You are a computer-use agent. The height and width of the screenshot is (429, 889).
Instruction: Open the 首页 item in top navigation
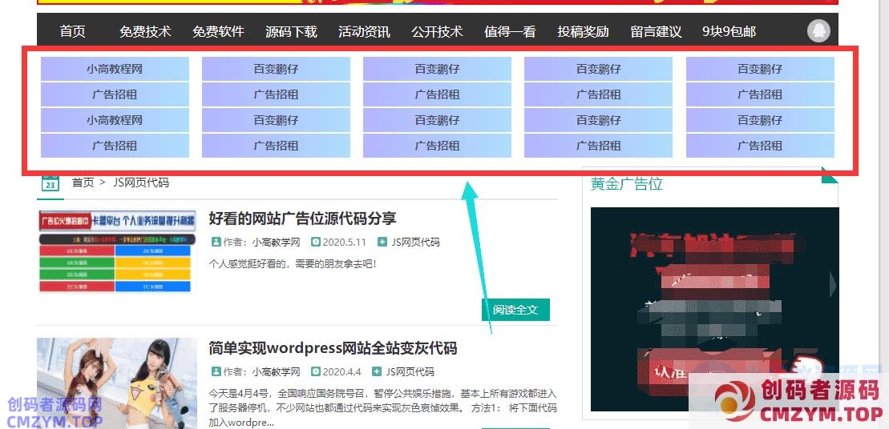point(72,31)
